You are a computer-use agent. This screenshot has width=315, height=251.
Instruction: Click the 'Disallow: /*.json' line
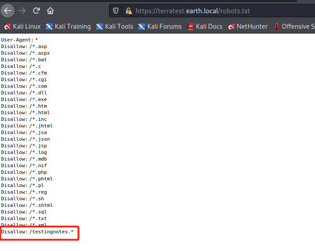tap(26, 139)
